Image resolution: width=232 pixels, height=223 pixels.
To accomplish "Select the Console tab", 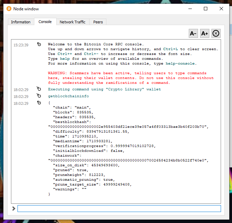I will 45,22.
